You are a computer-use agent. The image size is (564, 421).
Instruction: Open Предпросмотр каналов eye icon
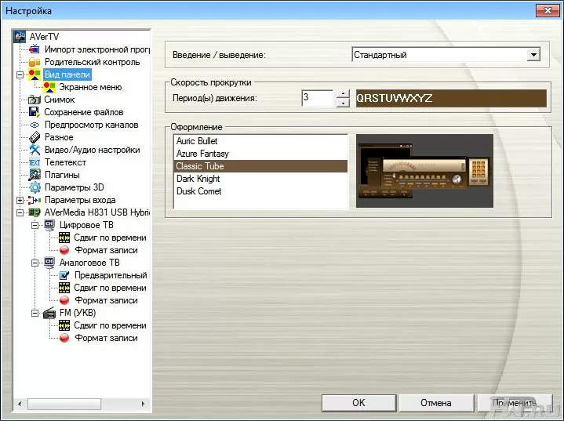[35, 125]
